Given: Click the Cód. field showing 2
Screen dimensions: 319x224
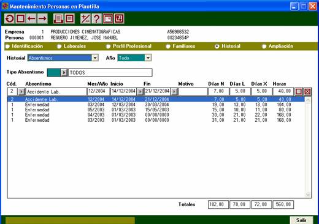Looking at the screenshot, I should click(x=12, y=92).
